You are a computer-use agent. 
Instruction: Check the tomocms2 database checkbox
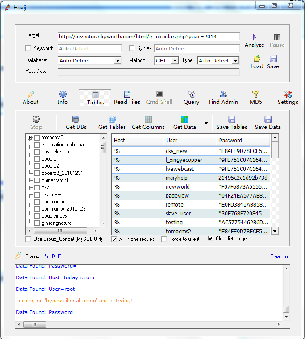click(37, 137)
